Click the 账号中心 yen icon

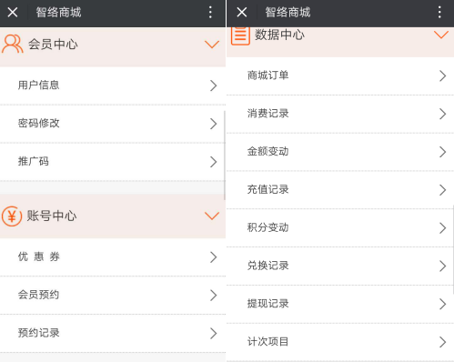12,216
